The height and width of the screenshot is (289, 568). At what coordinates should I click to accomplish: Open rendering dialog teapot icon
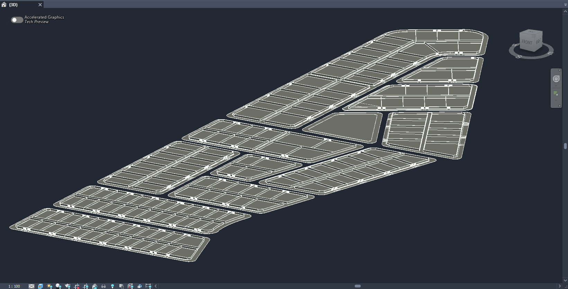67,286
